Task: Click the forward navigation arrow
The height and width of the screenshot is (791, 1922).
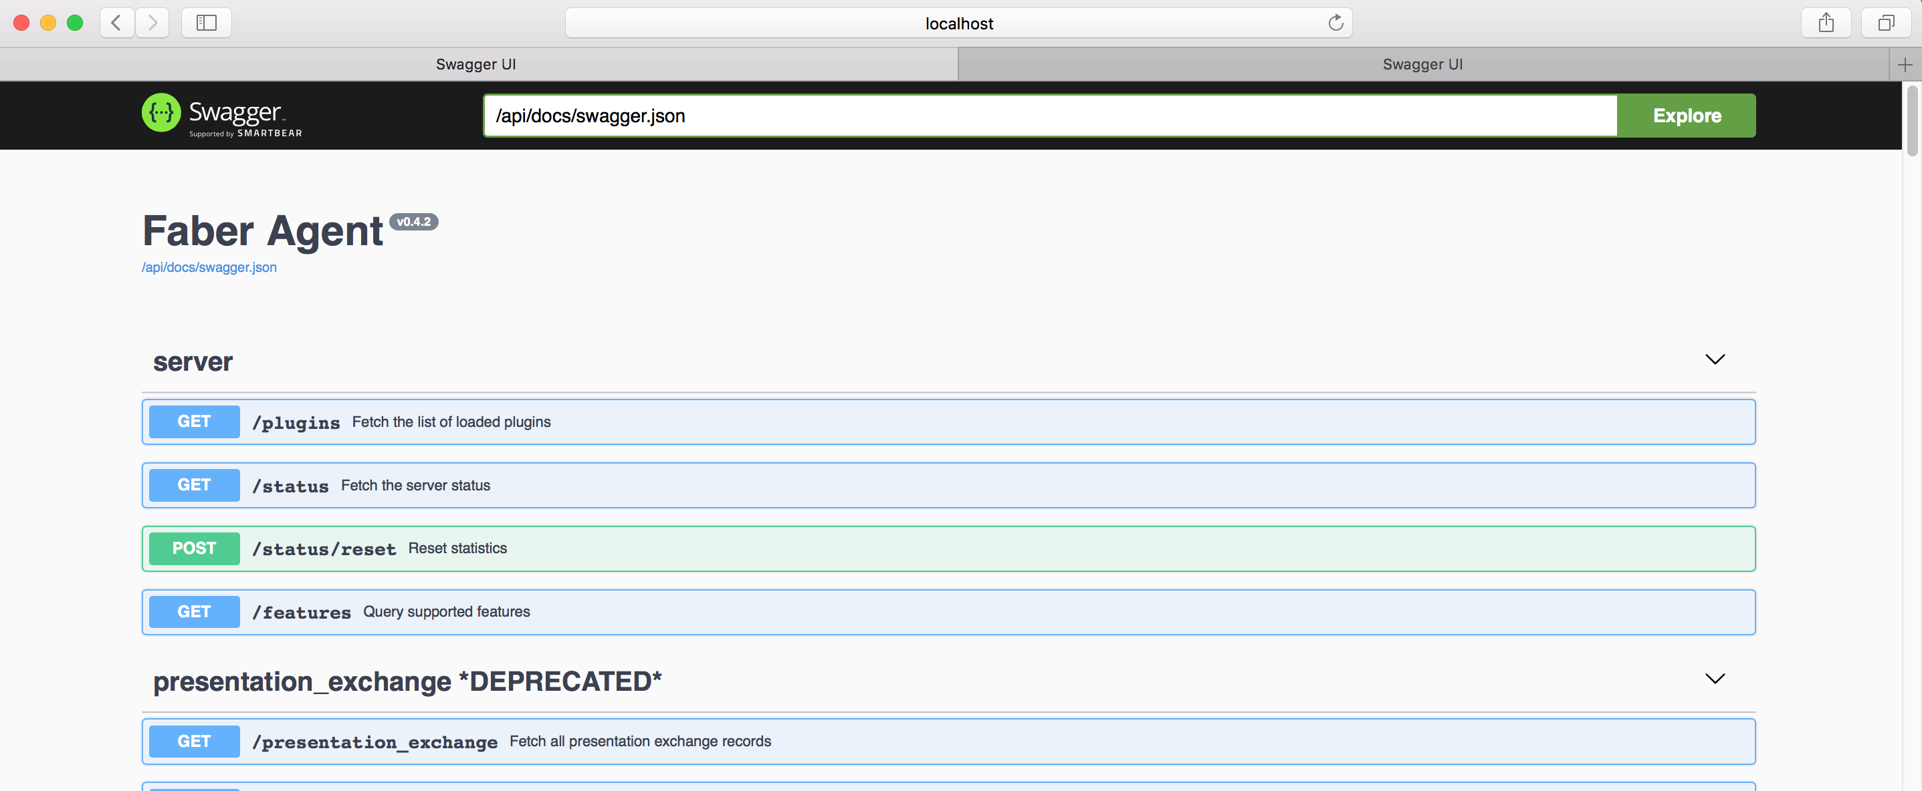Action: pyautogui.click(x=152, y=22)
